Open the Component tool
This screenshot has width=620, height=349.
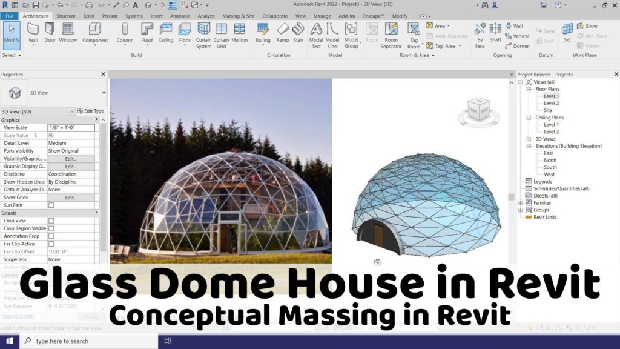(95, 33)
